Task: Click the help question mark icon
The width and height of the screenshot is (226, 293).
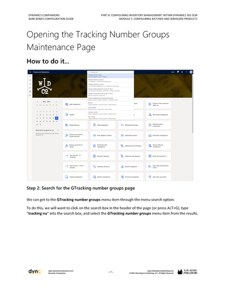Action: [186, 72]
